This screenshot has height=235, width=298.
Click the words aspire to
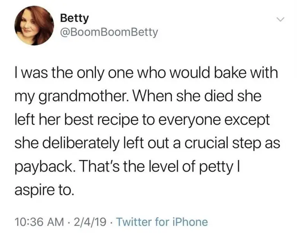coord(44,191)
